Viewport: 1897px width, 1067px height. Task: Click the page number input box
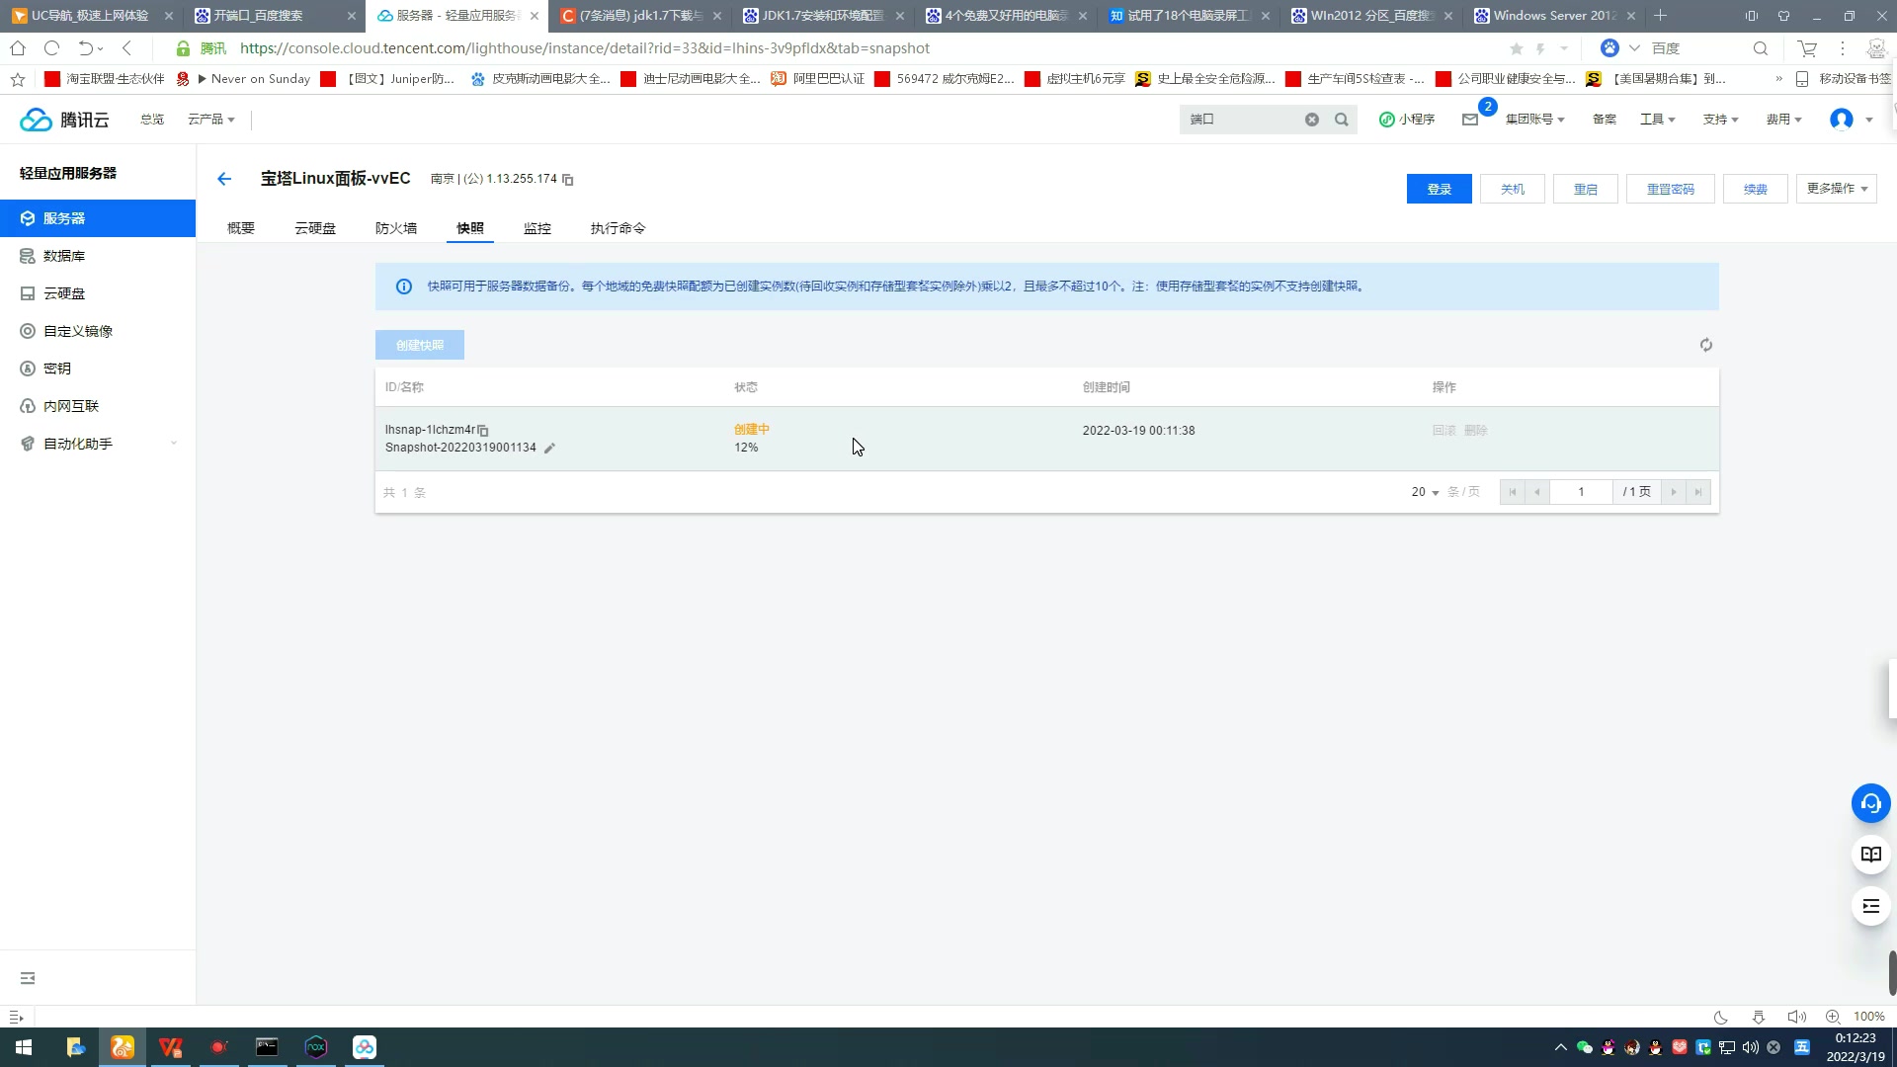click(x=1581, y=492)
